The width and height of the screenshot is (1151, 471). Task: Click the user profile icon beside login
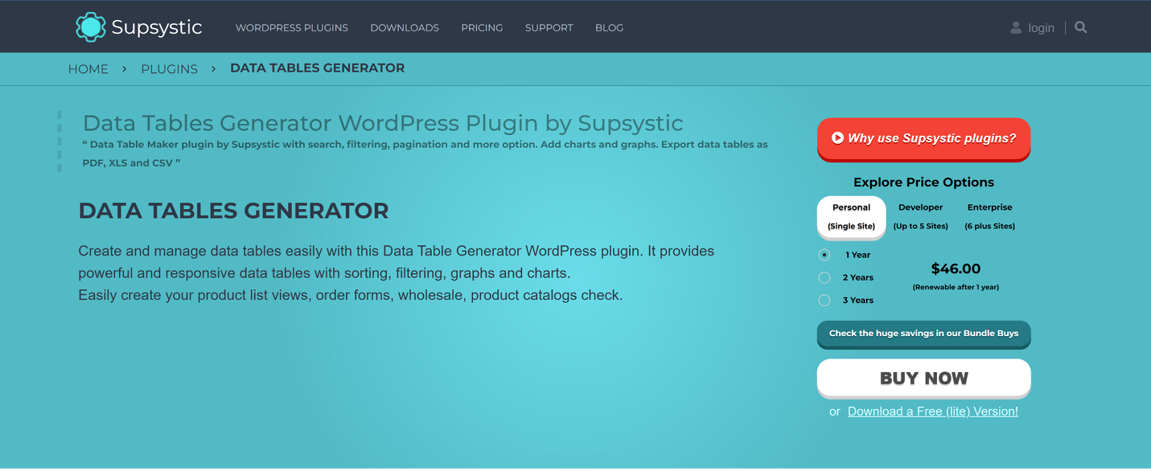tap(1016, 27)
